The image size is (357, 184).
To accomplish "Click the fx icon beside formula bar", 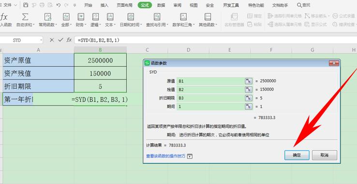I will tap(69, 40).
